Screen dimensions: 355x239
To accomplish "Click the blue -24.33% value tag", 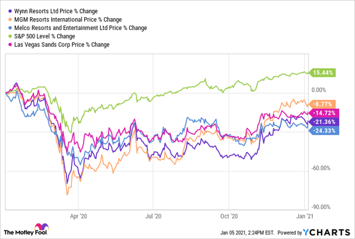I will click(323, 130).
